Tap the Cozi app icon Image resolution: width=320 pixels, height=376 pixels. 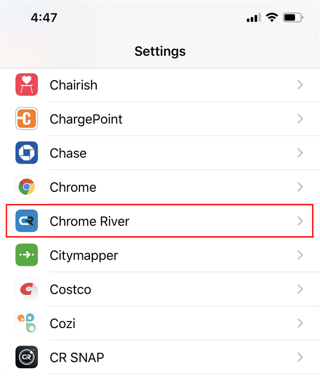coord(27,323)
